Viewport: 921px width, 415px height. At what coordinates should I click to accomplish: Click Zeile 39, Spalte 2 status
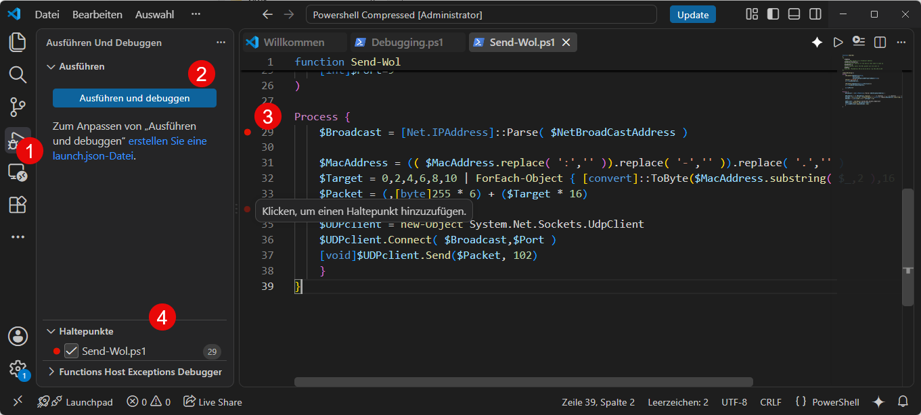(x=598, y=401)
